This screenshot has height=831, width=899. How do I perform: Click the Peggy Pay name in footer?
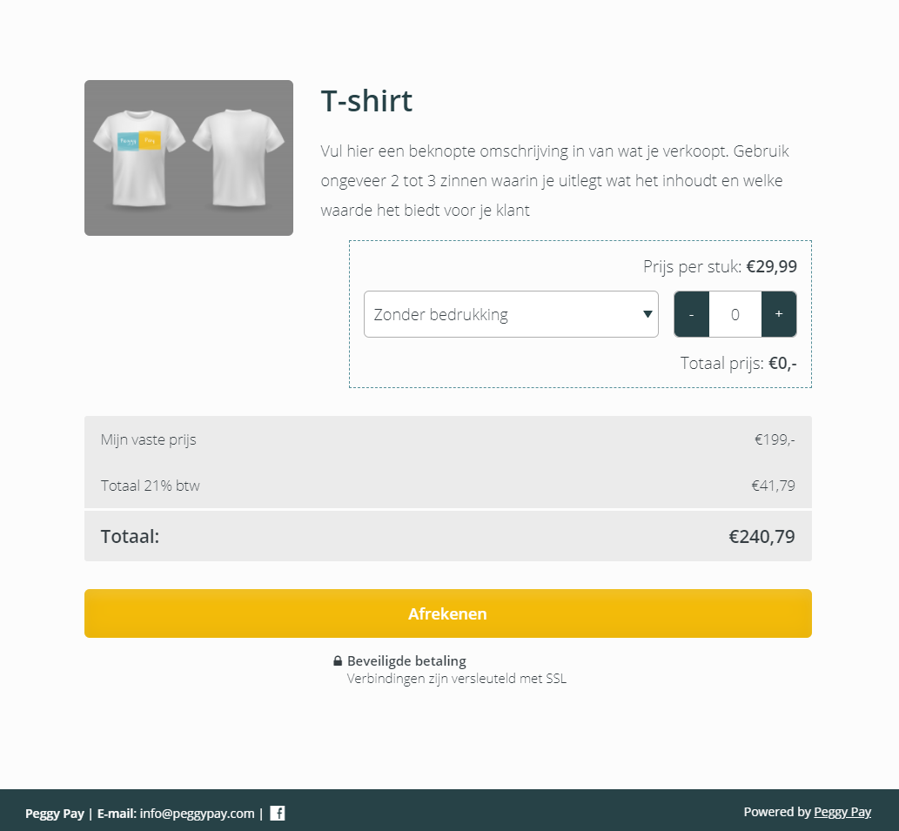point(55,814)
